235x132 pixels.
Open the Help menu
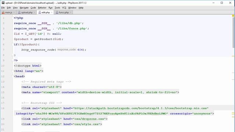(81, 8)
